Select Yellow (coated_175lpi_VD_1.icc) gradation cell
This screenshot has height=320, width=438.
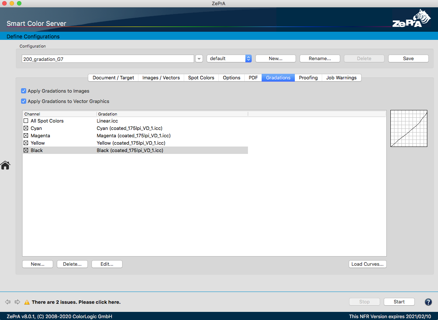point(131,143)
